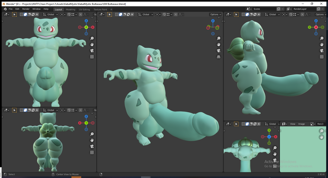
Task: Click hand pan gizmo in back-view viewport
Action: (92, 140)
